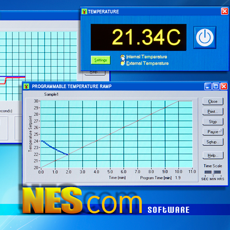Click the Sample1 label above the graph
This screenshot has height=230, width=230.
51,94
